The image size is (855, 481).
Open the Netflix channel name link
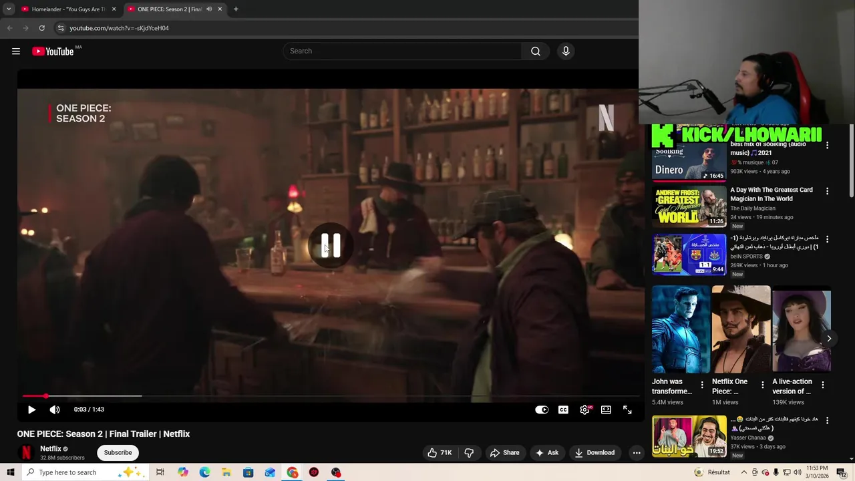click(51, 449)
